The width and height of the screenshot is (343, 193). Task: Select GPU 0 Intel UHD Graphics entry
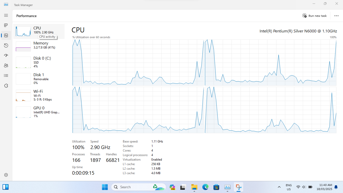[39, 112]
